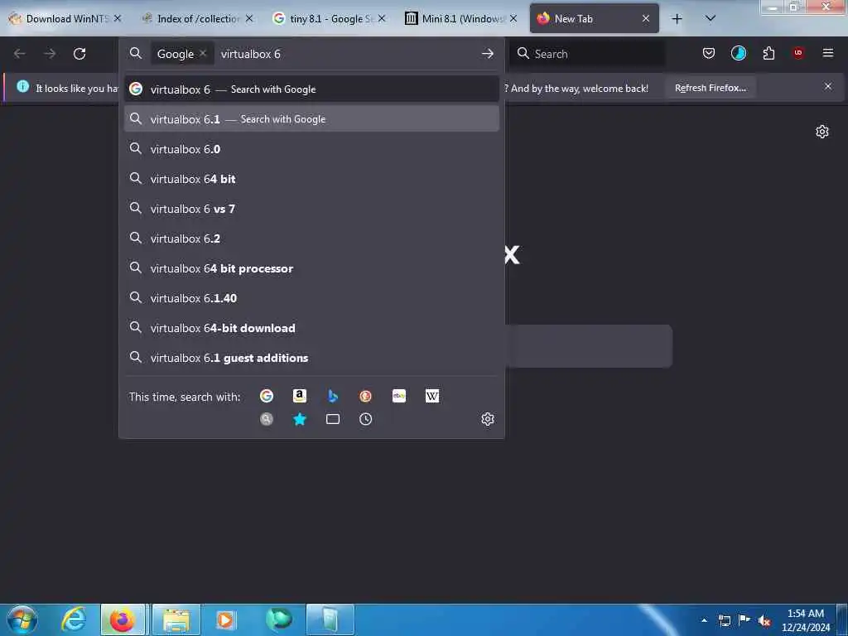Dismiss the Refresh Firefox notification bar
Image resolution: width=848 pixels, height=636 pixels.
click(x=828, y=86)
